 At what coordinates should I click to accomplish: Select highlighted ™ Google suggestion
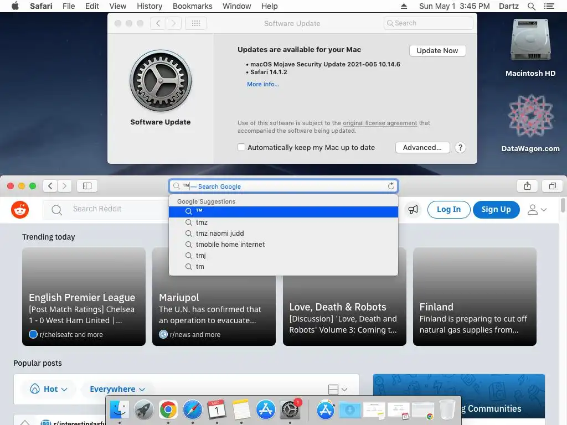(283, 212)
